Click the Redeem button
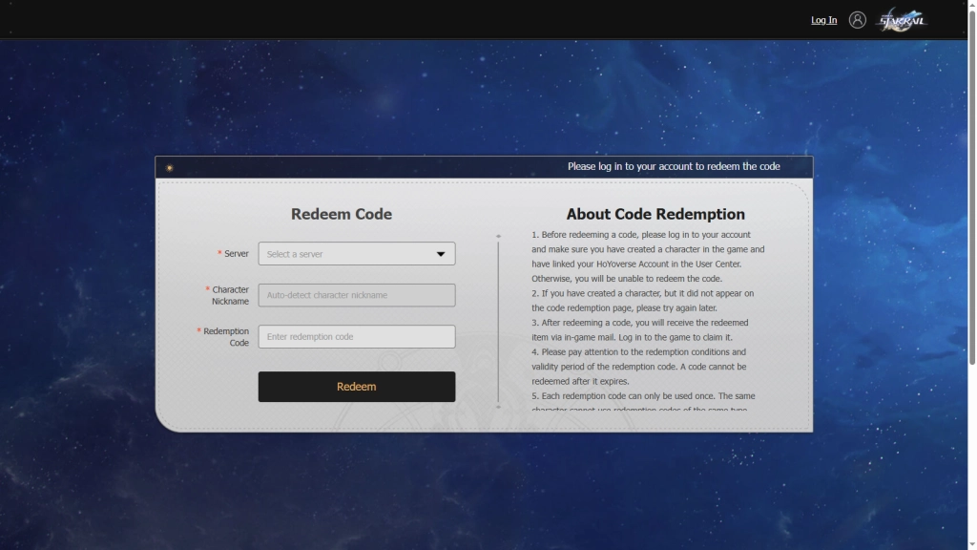The width and height of the screenshot is (977, 550). [x=357, y=387]
